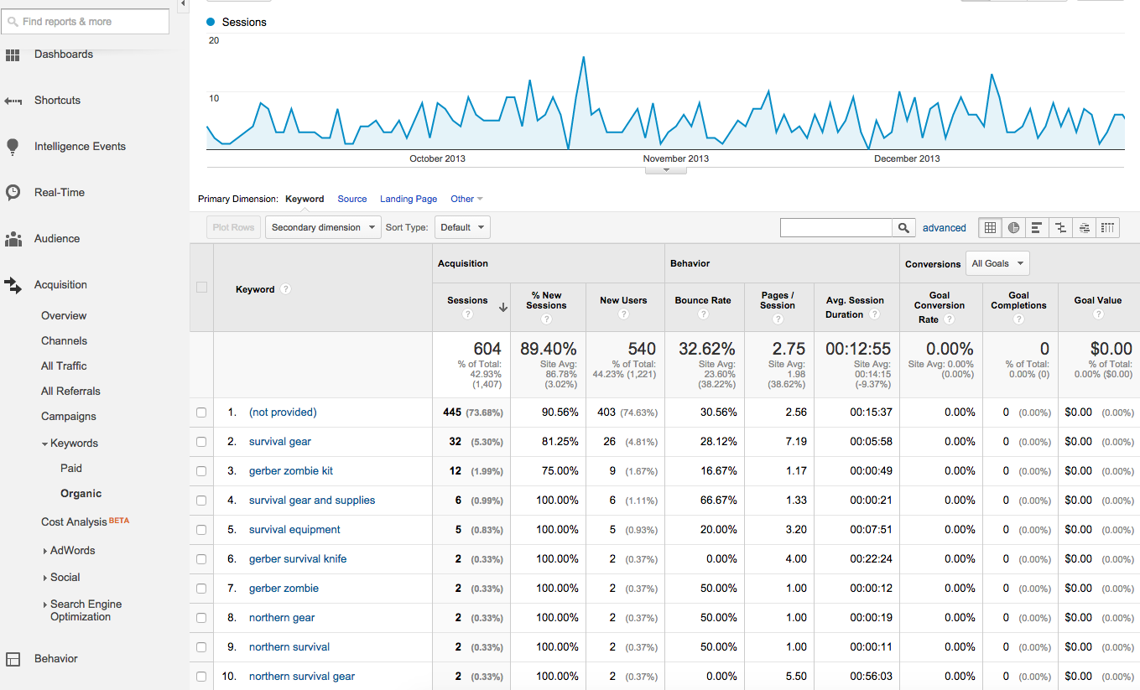Open the All Traffic report in sidebar
This screenshot has width=1140, height=690.
(64, 366)
